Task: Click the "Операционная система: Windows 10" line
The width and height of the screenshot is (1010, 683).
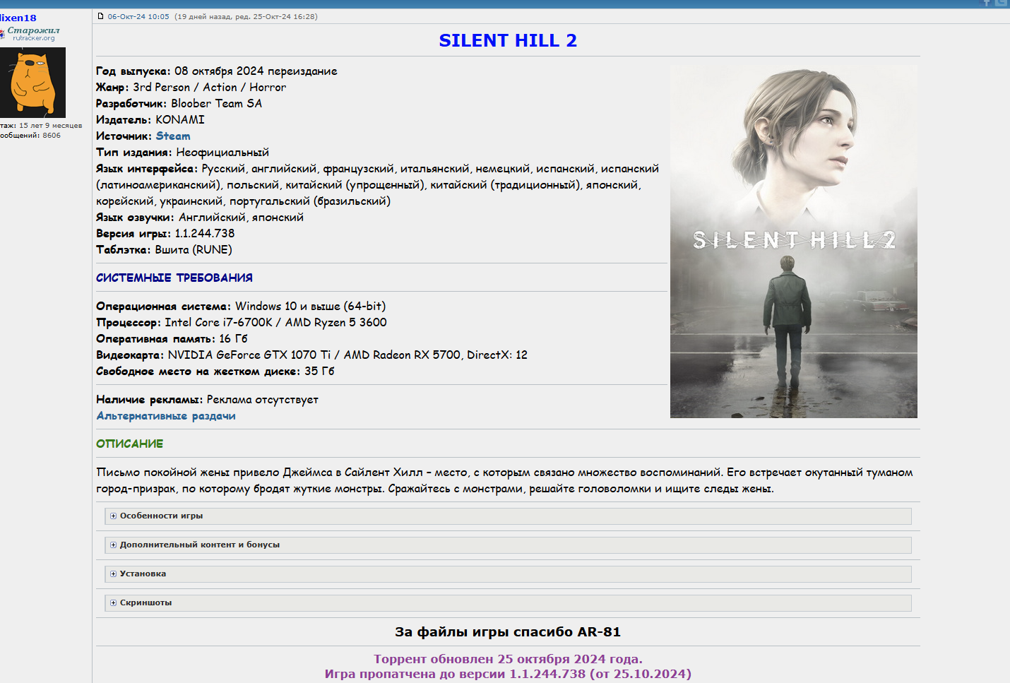Action: [241, 307]
